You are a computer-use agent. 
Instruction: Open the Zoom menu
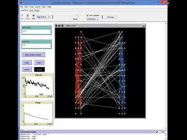pos(38,7)
